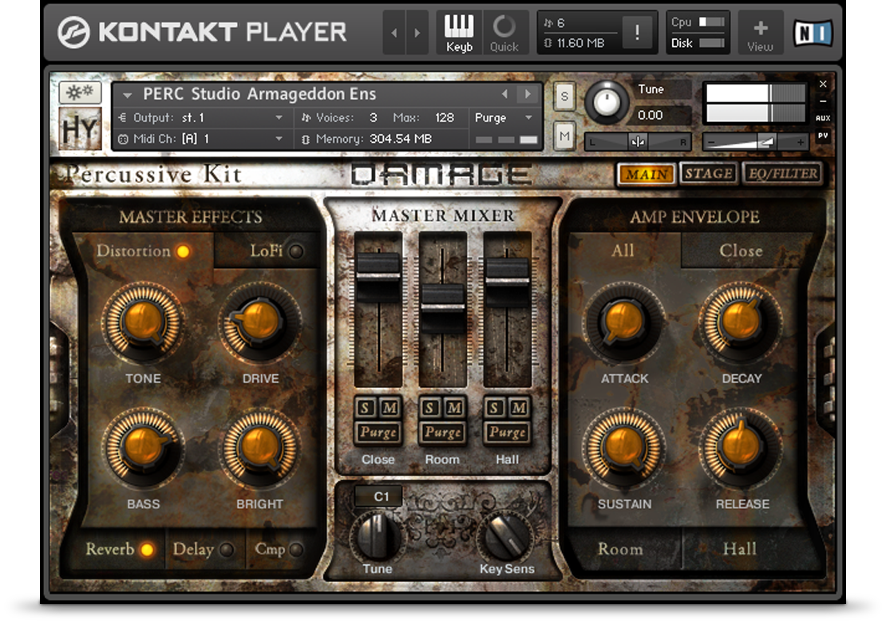The width and height of the screenshot is (886, 624).
Task: Select next instrument arrow beside PERC Studio
Action: click(x=528, y=93)
